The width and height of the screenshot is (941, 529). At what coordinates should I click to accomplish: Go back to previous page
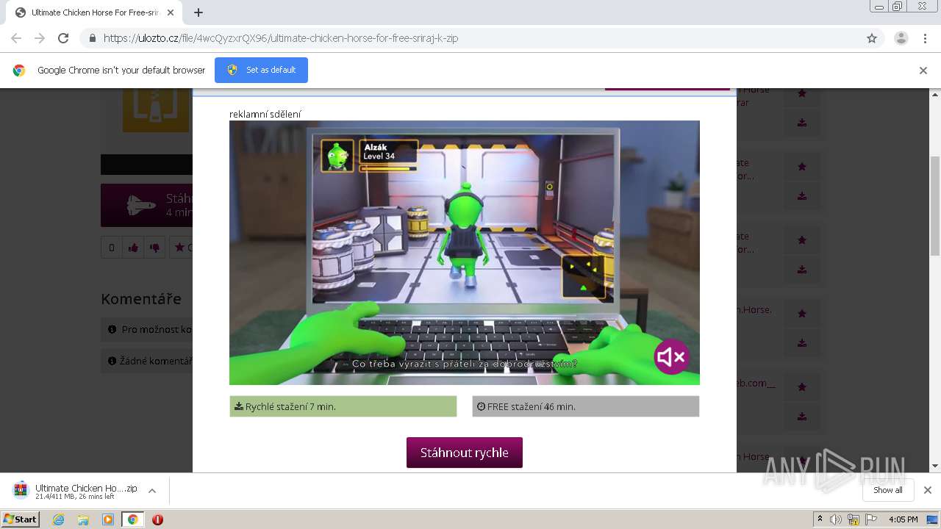click(x=16, y=38)
